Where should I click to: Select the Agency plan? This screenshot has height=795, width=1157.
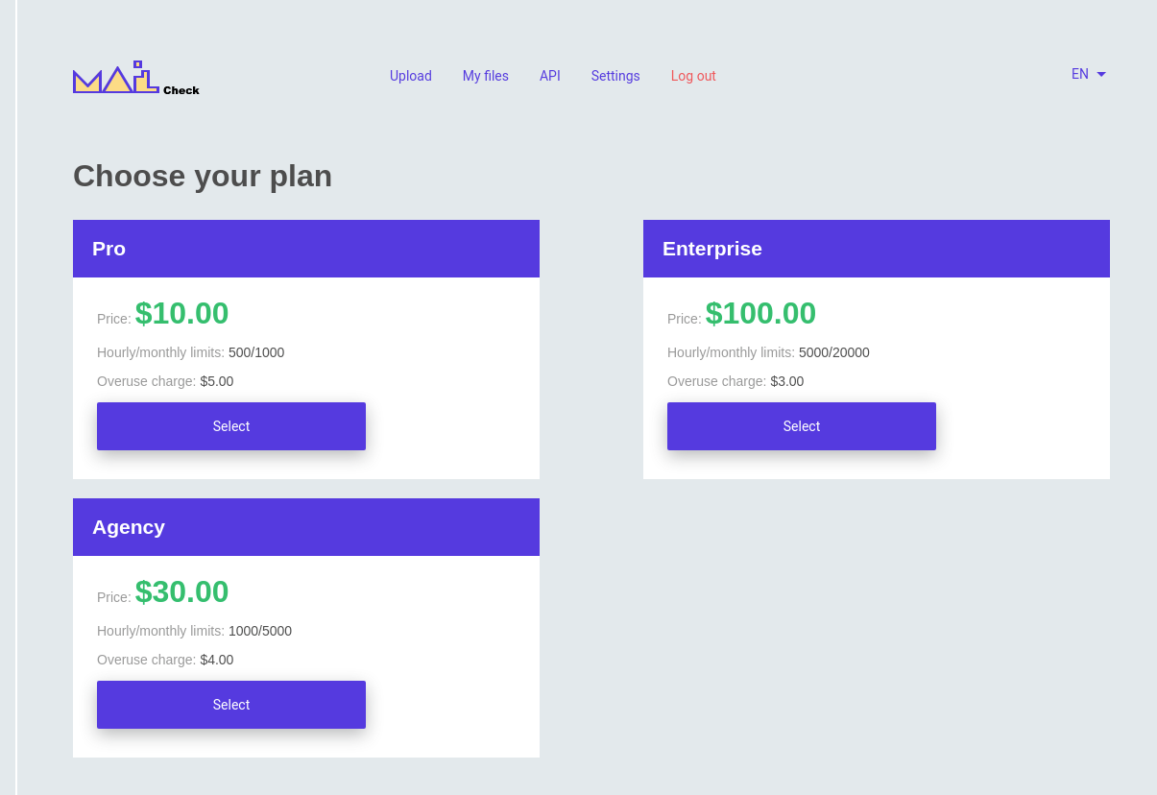click(x=231, y=705)
